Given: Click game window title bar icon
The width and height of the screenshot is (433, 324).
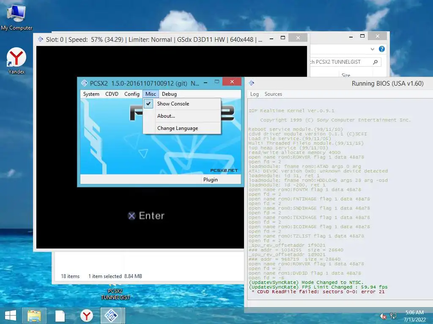Looking at the screenshot, I should (x=41, y=39).
